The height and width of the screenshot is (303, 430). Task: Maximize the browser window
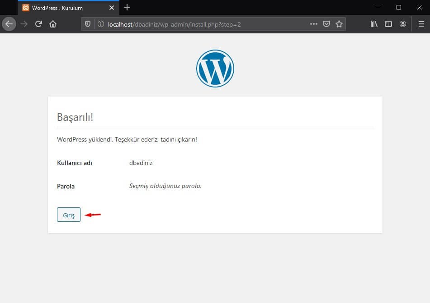click(399, 7)
